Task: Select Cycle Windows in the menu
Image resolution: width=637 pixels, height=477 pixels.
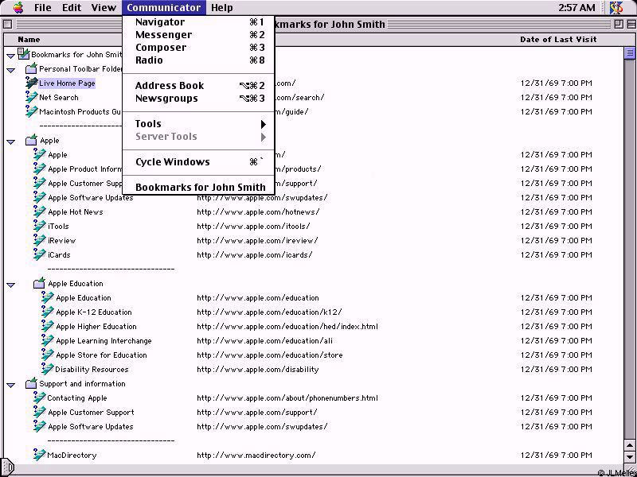Action: 173,162
